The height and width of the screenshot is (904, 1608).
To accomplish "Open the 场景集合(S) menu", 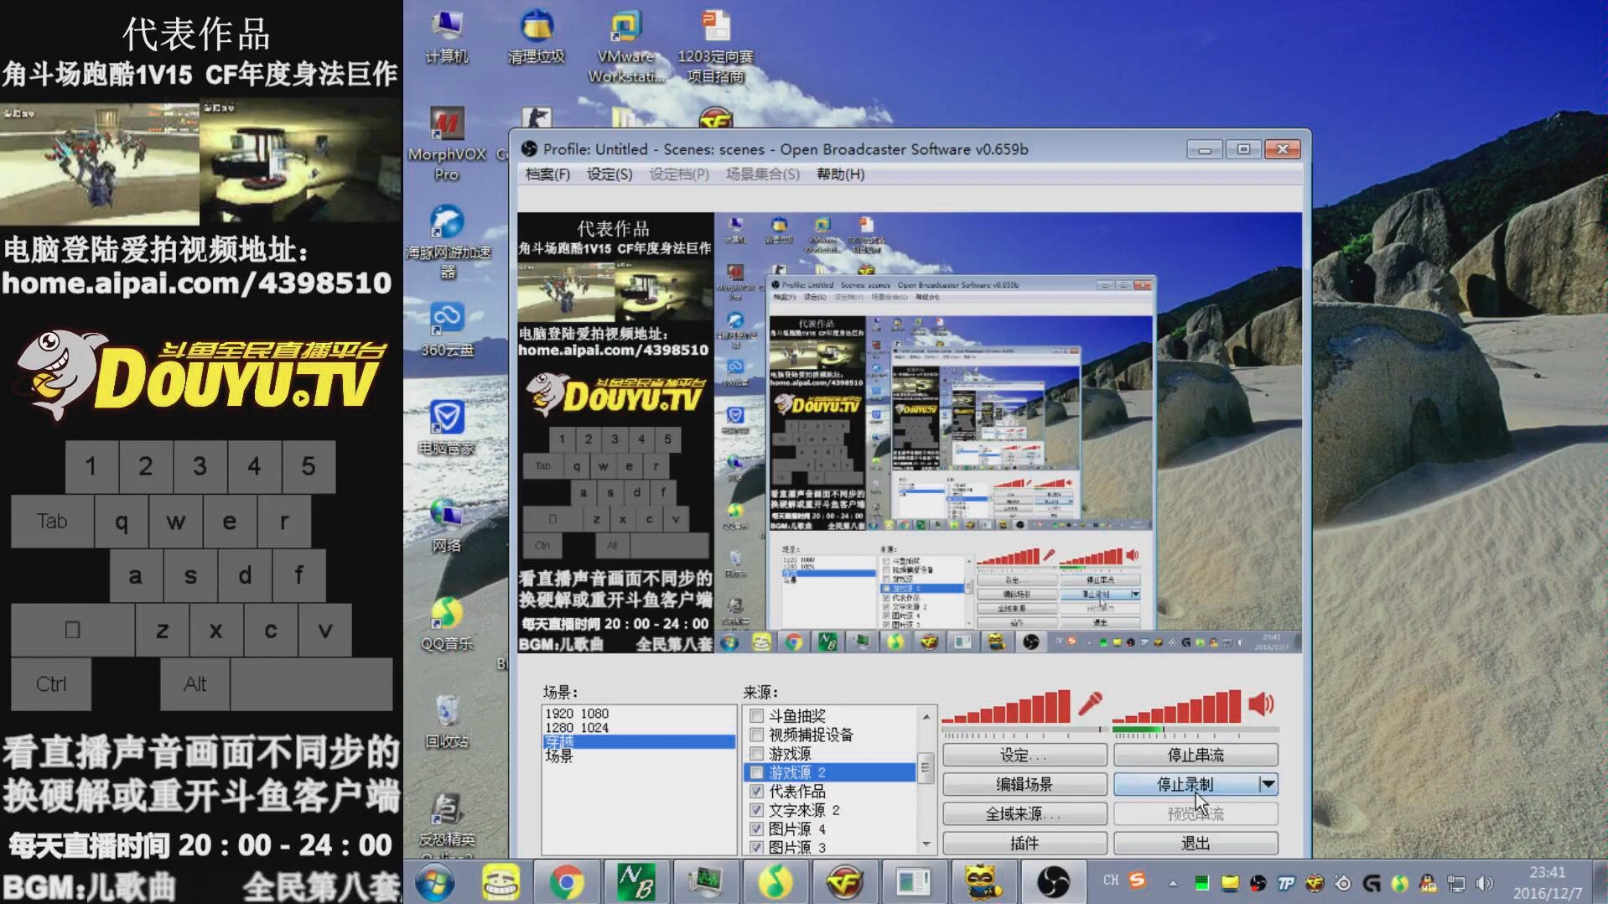I will (762, 174).
